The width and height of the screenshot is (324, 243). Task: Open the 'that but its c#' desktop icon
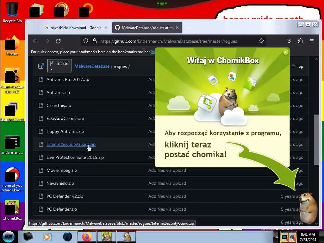12,112
